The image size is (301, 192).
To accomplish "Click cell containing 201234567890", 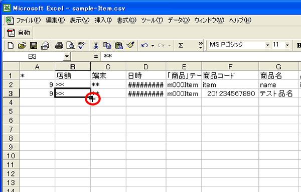I will pos(230,93).
